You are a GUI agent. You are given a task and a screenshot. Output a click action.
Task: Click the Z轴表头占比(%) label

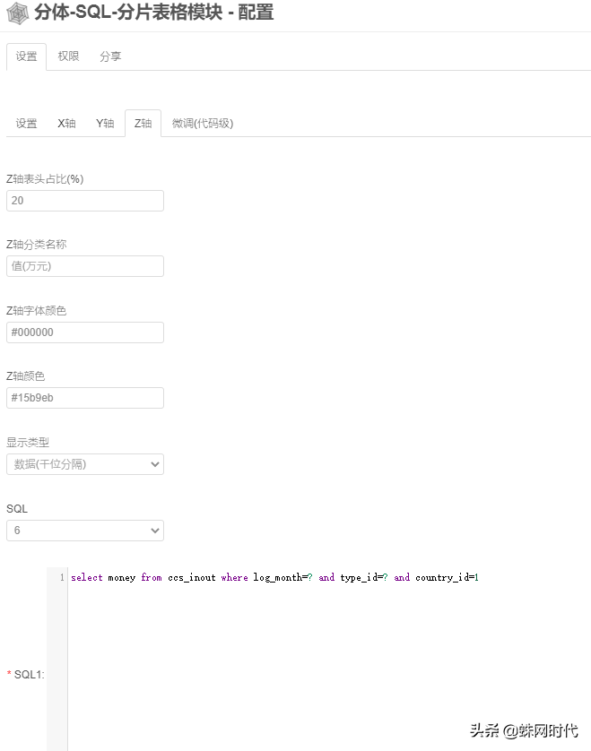click(45, 179)
